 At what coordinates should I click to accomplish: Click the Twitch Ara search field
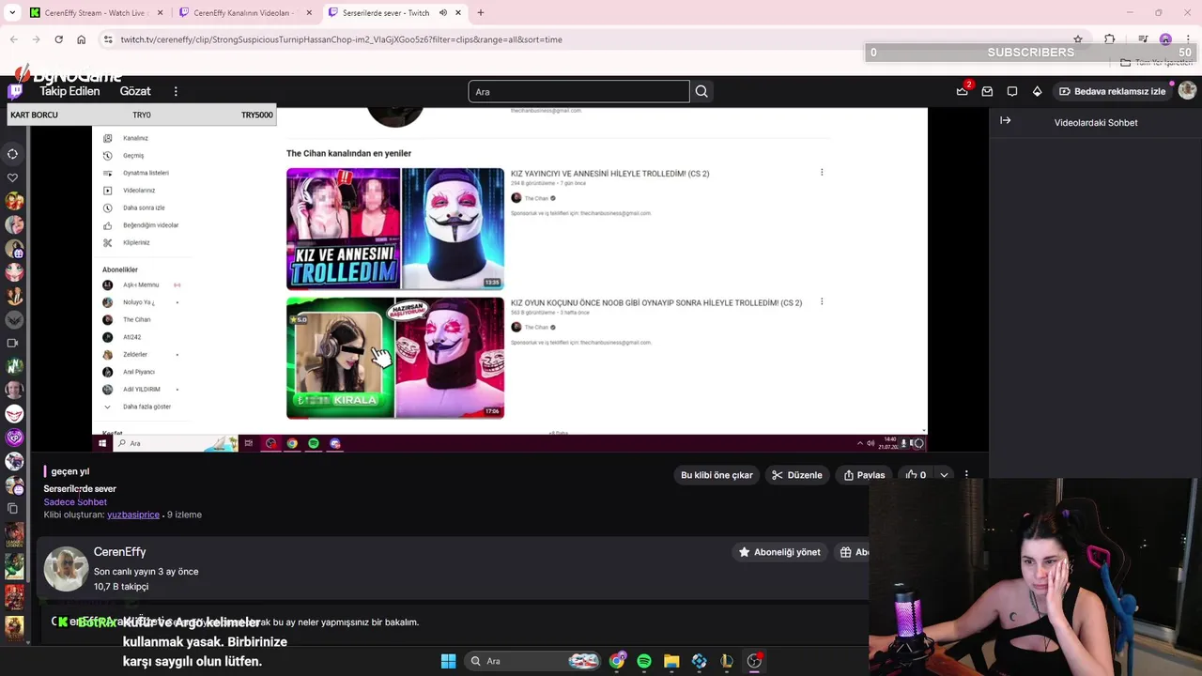578,91
